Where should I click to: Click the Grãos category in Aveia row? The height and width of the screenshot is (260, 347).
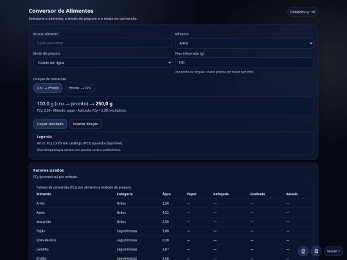pyautogui.click(x=121, y=212)
